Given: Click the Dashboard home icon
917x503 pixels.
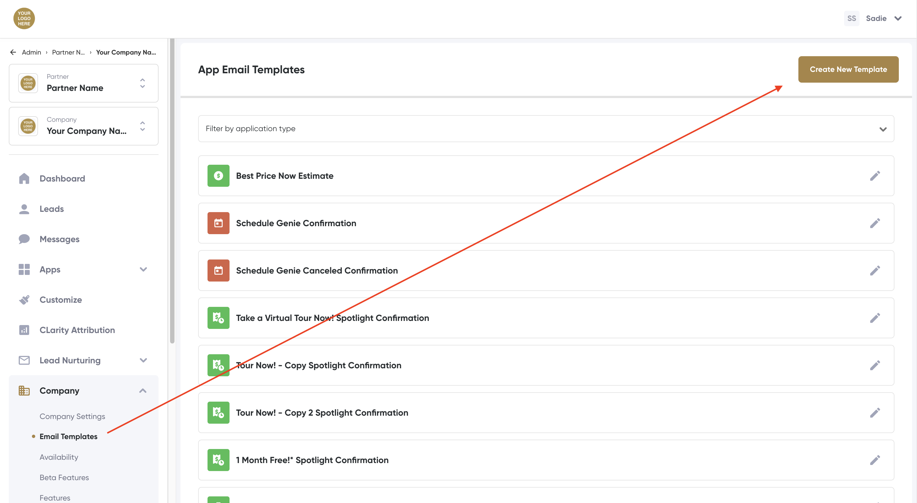Looking at the screenshot, I should click(x=24, y=179).
